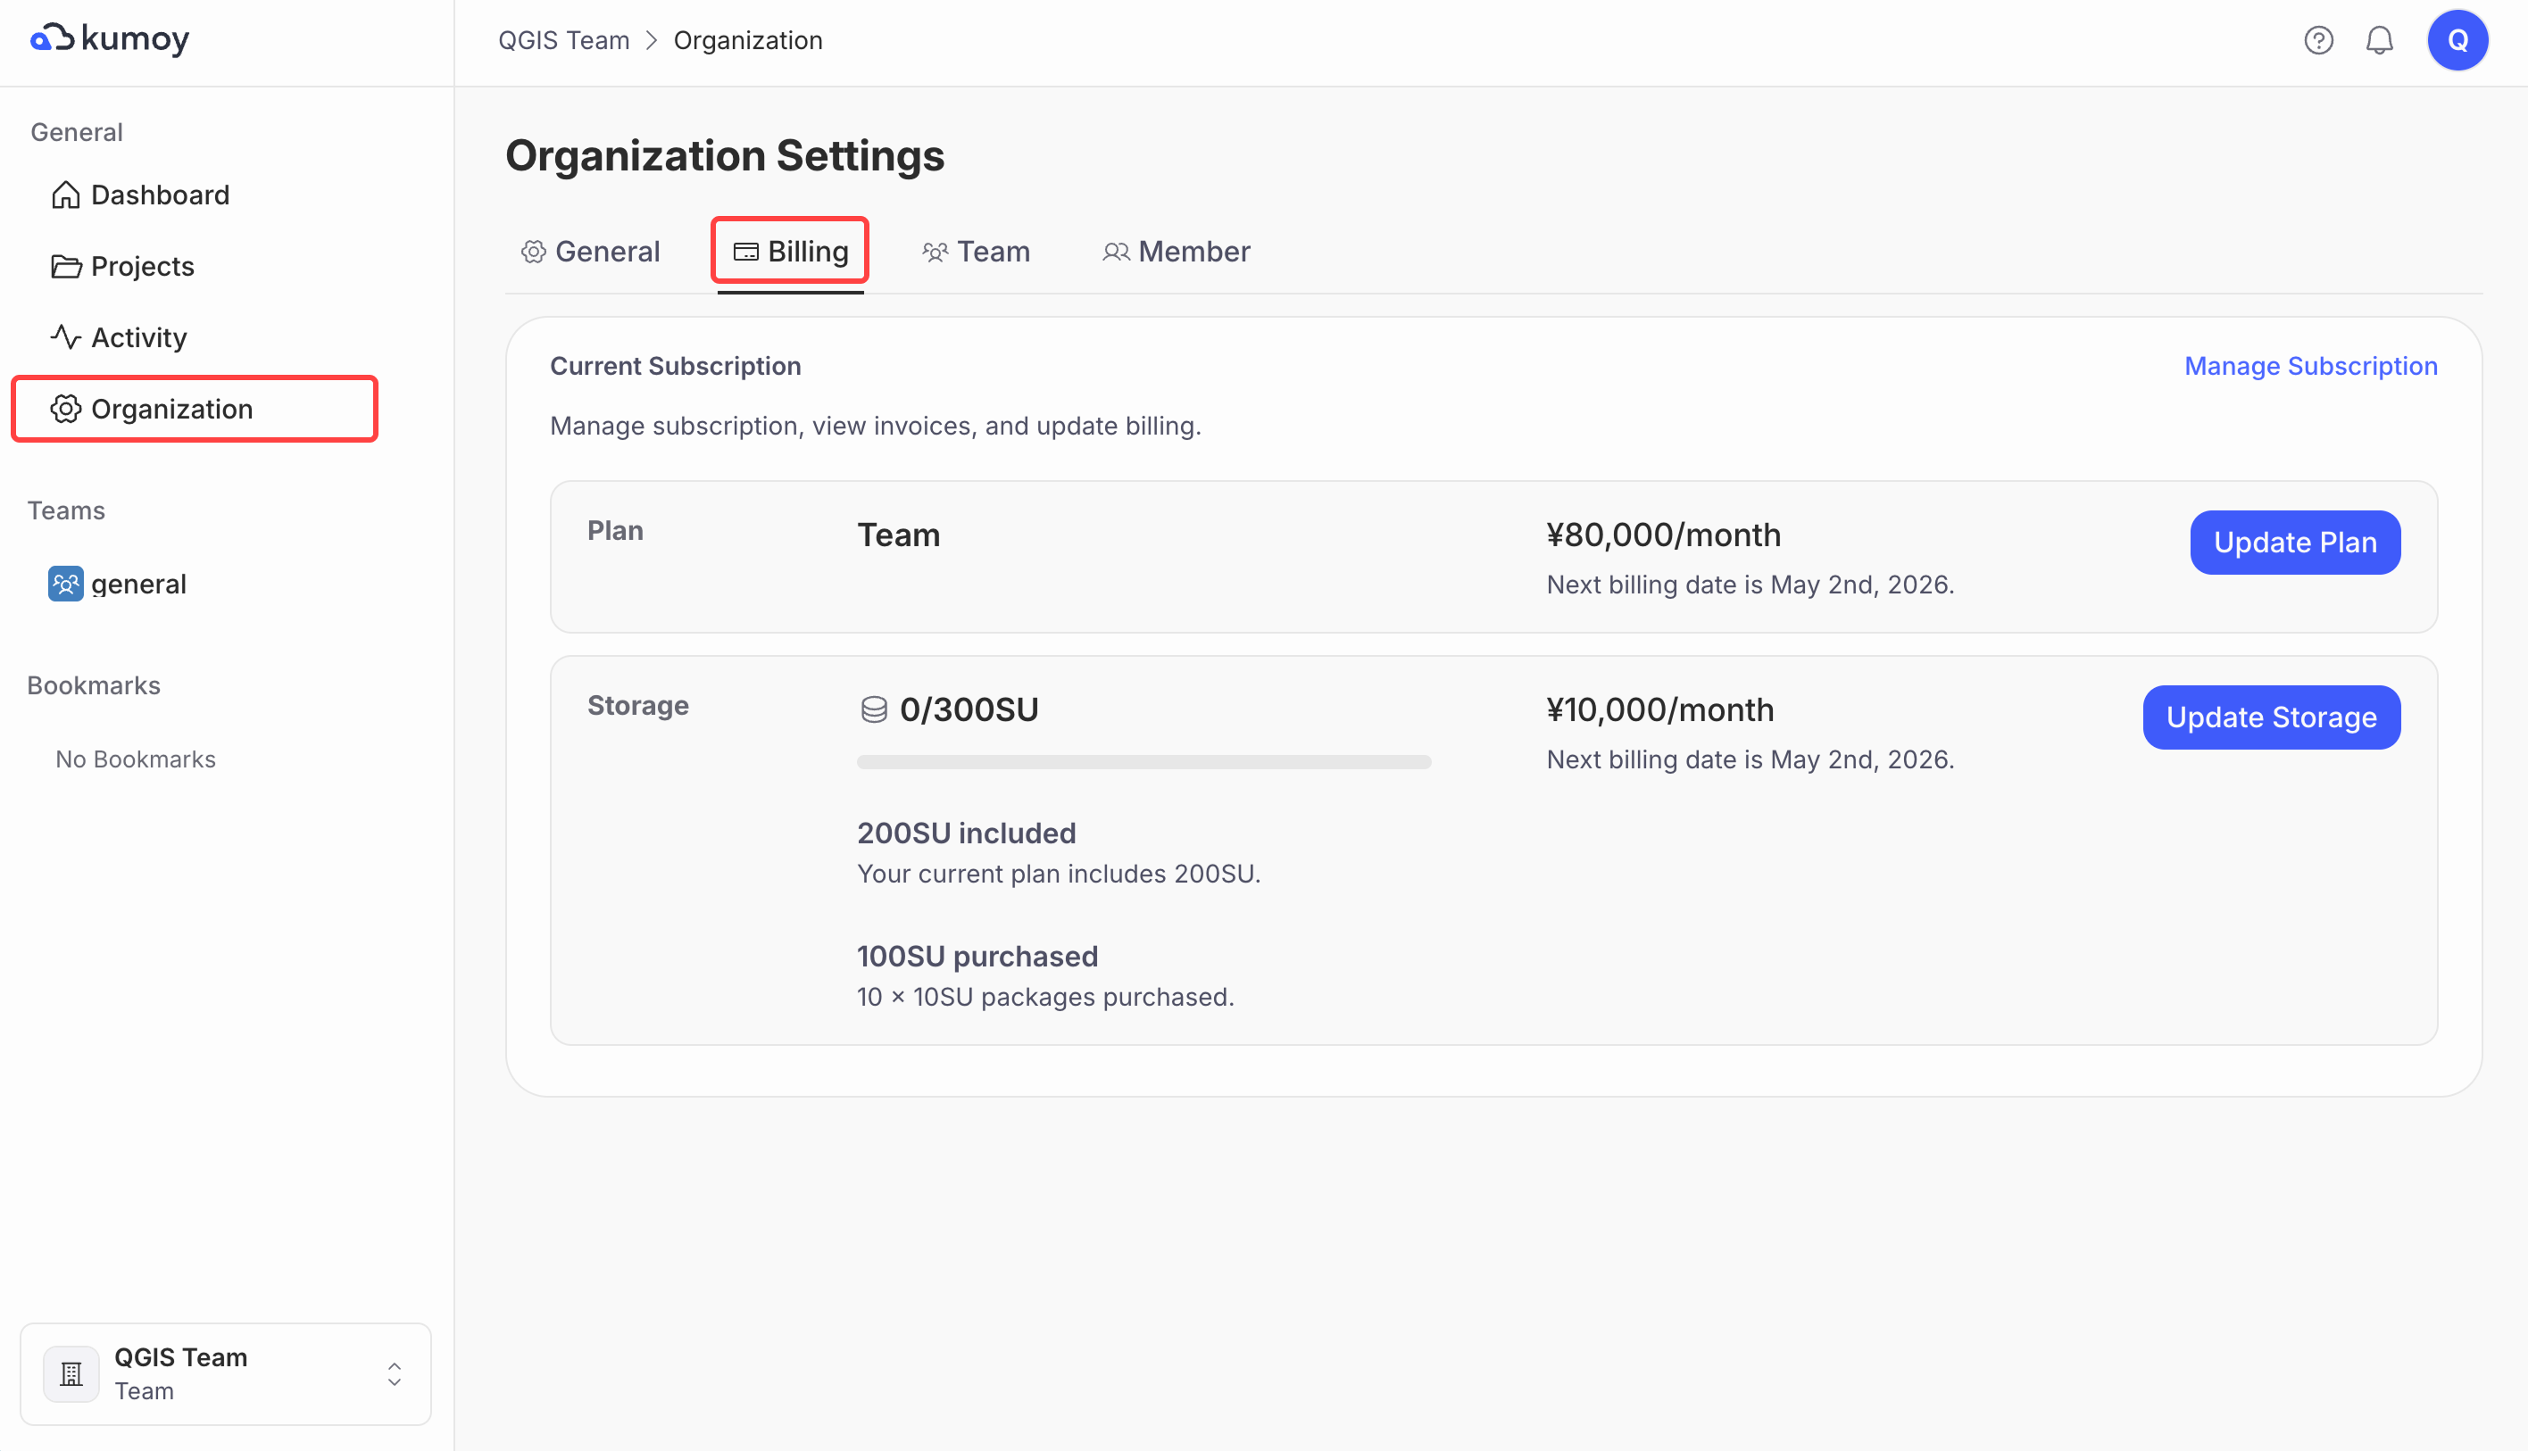Viewport: 2528px width, 1451px height.
Task: Open QGIS Team from the breadcrumb
Action: (563, 40)
